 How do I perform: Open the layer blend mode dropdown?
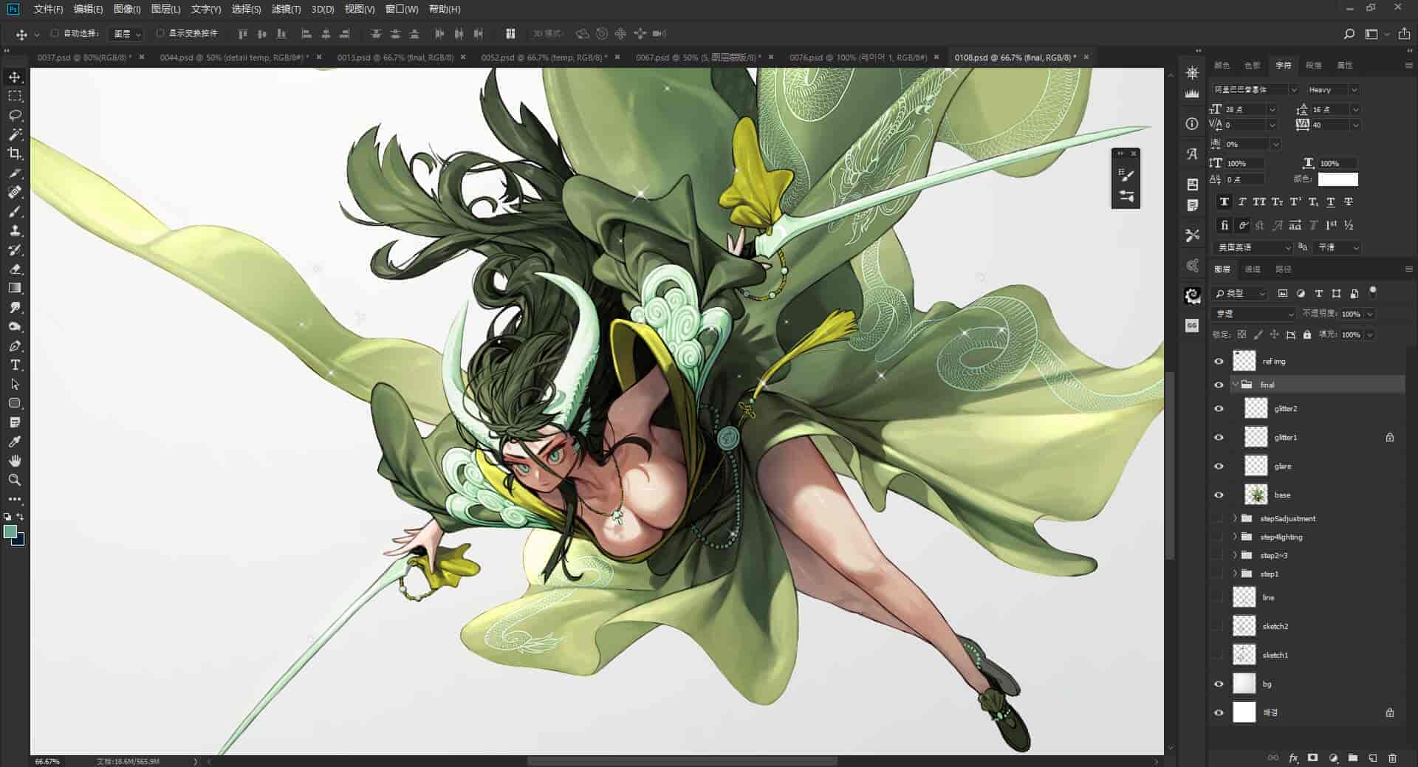tap(1253, 314)
